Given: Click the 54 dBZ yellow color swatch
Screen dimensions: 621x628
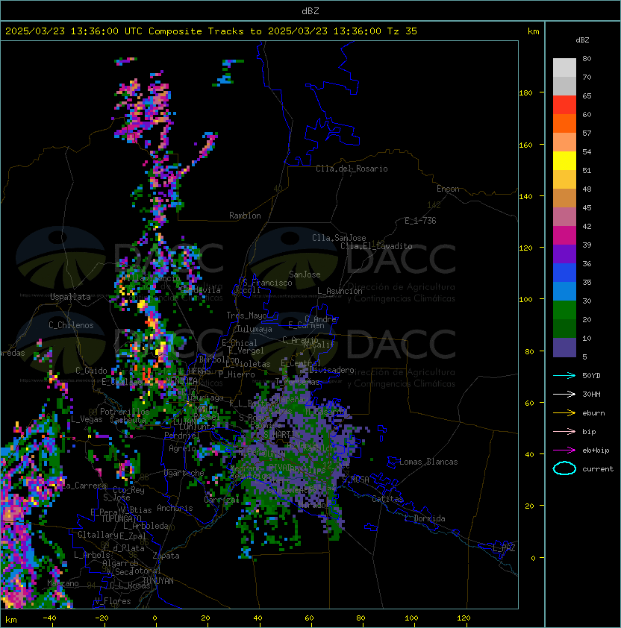Looking at the screenshot, I should pyautogui.click(x=564, y=161).
